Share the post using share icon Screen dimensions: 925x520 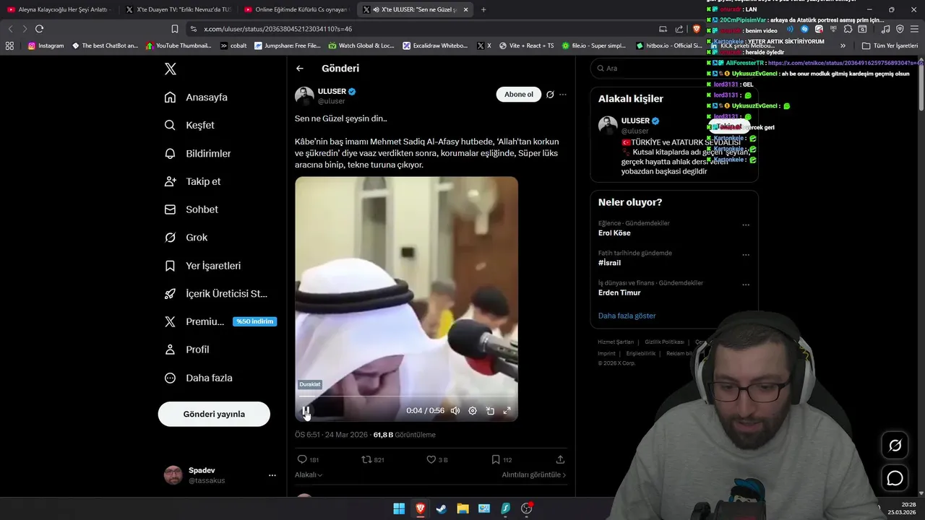coord(560,459)
